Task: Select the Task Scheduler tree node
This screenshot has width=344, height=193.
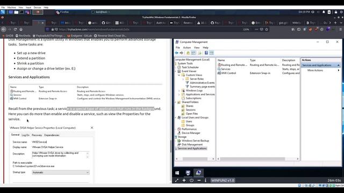Action: point(190,67)
